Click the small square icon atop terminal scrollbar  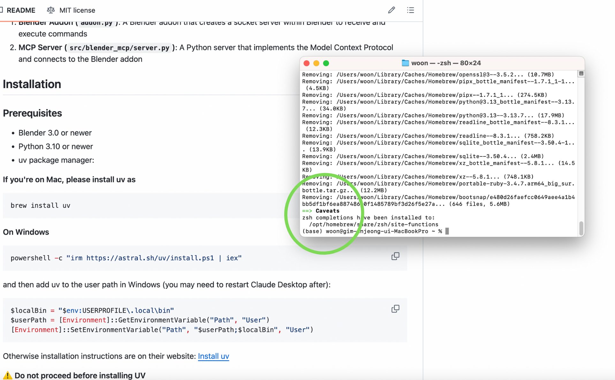coord(581,74)
